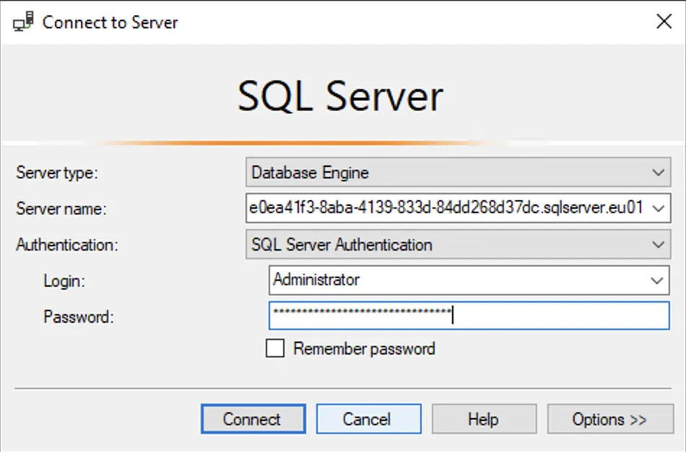Close the Connect to Server dialog
Screen dimensions: 686x452
click(664, 22)
